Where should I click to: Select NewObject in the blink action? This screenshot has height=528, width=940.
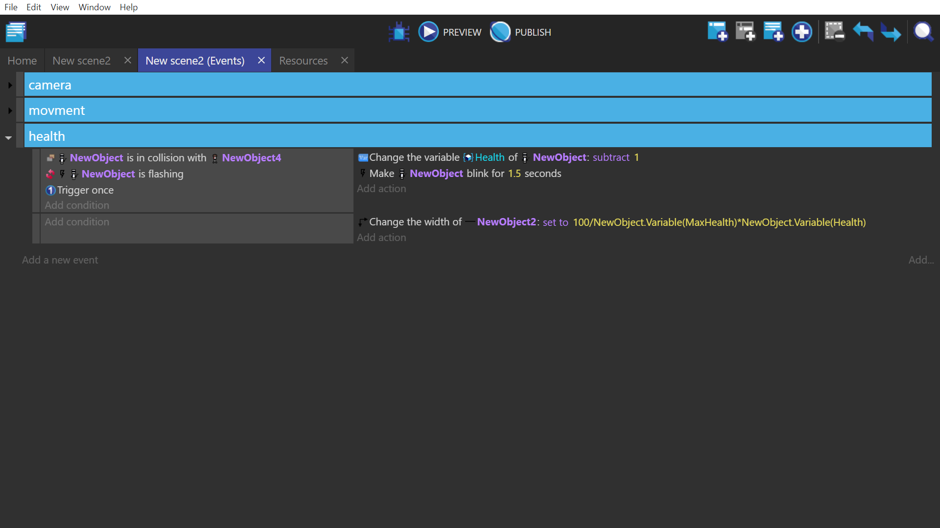click(x=436, y=174)
